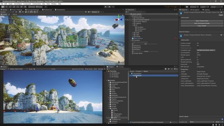Open the Window menu
224x126 pixels.
click(54, 4)
